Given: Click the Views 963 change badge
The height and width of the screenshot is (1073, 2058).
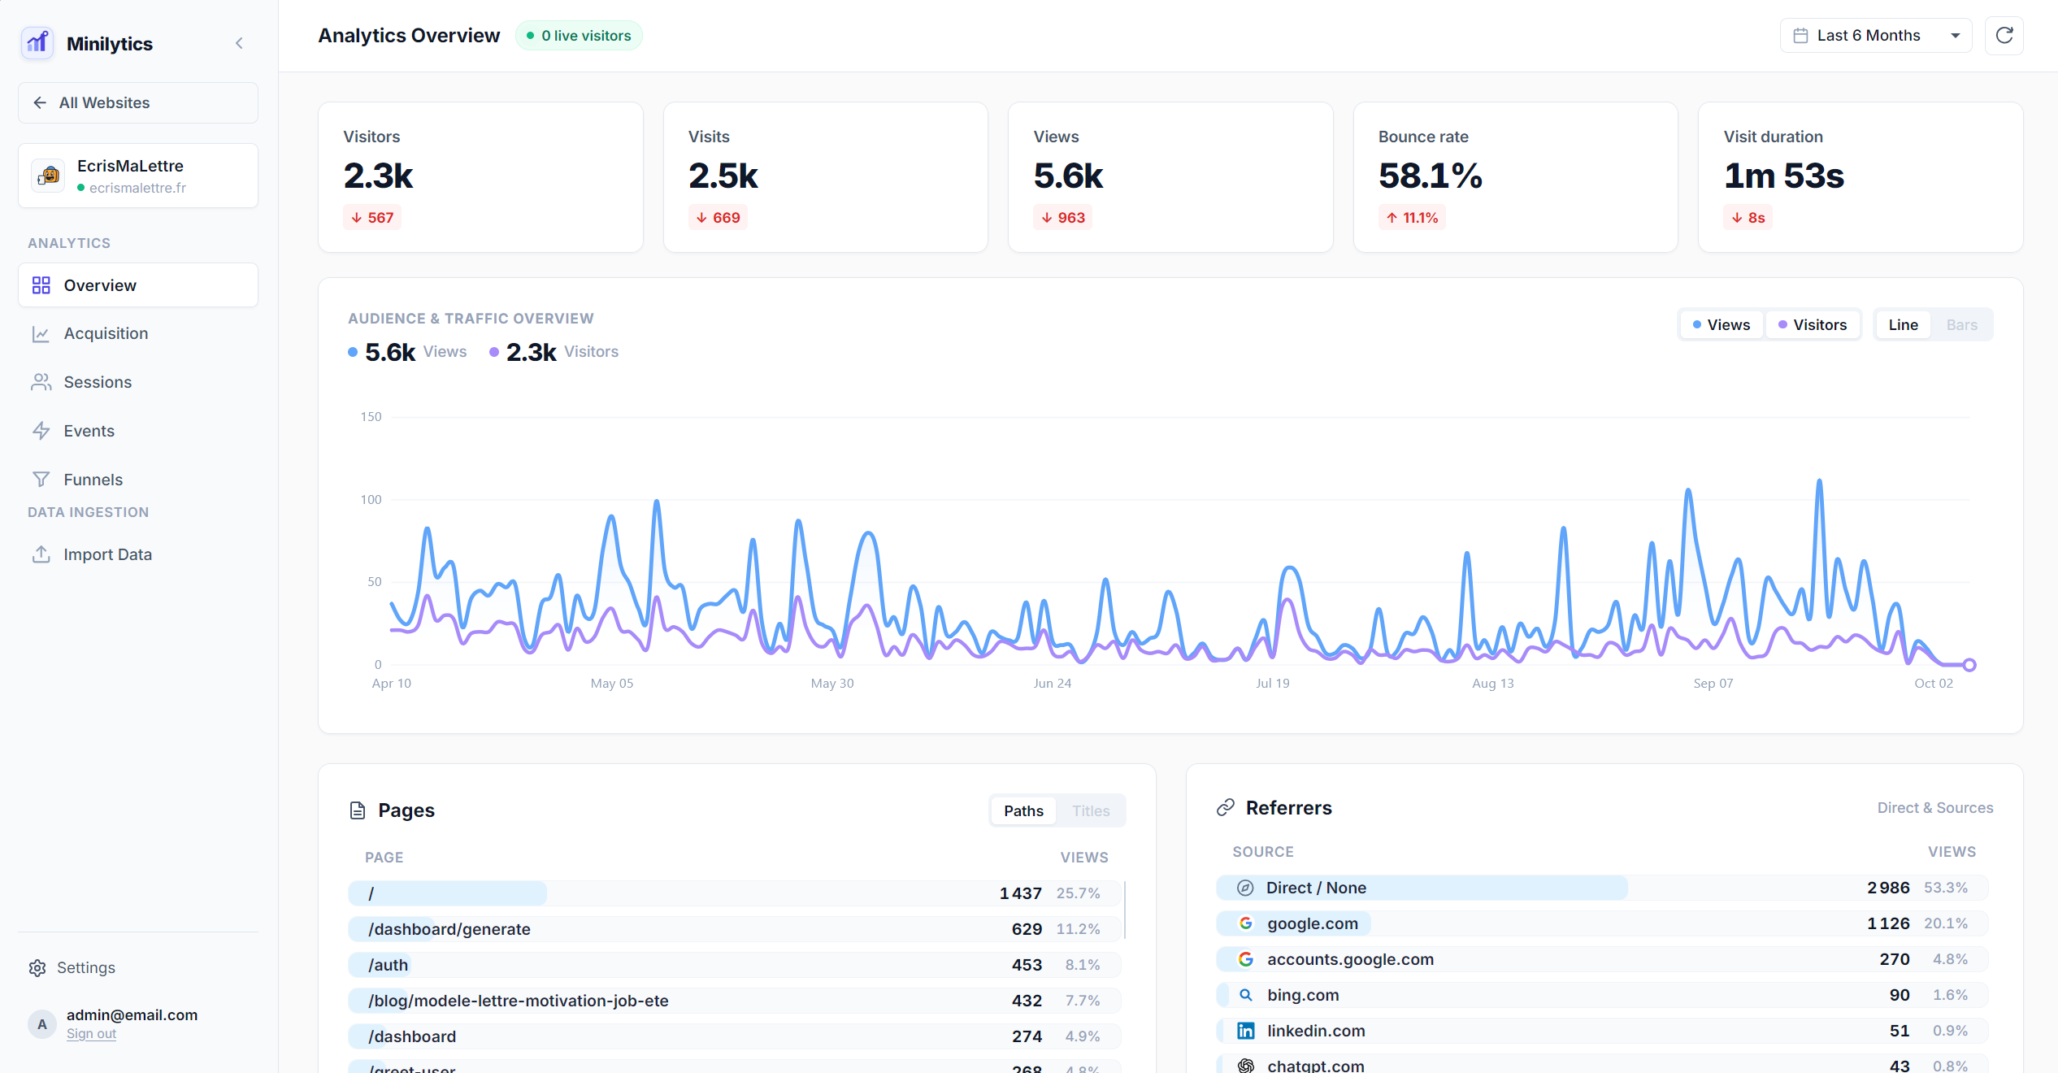Looking at the screenshot, I should point(1062,218).
